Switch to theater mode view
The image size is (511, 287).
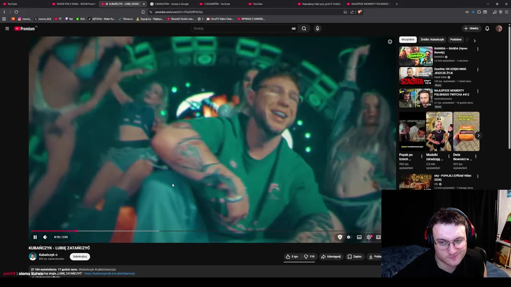[378, 237]
